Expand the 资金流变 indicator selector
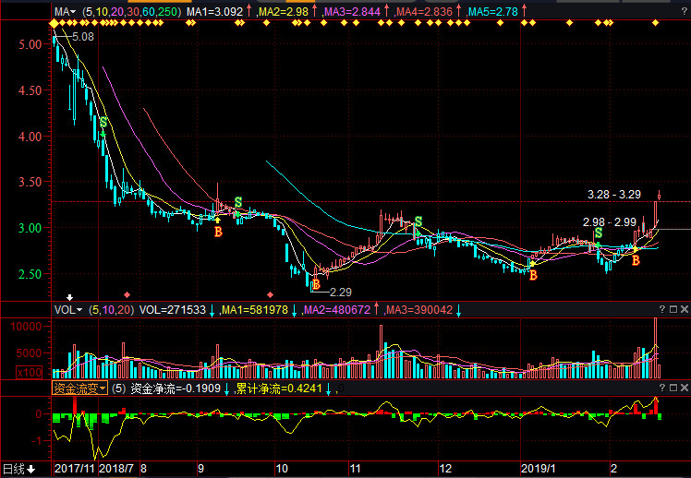 (x=79, y=388)
